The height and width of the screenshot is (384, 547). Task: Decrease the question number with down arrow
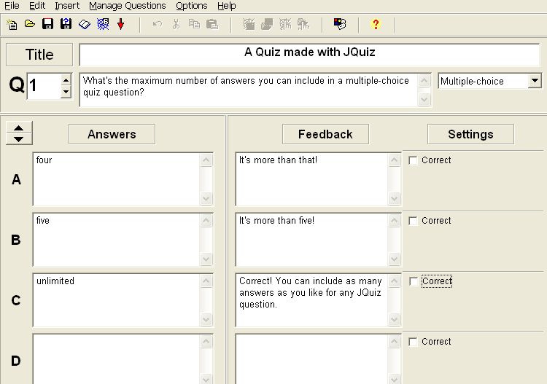click(66, 92)
